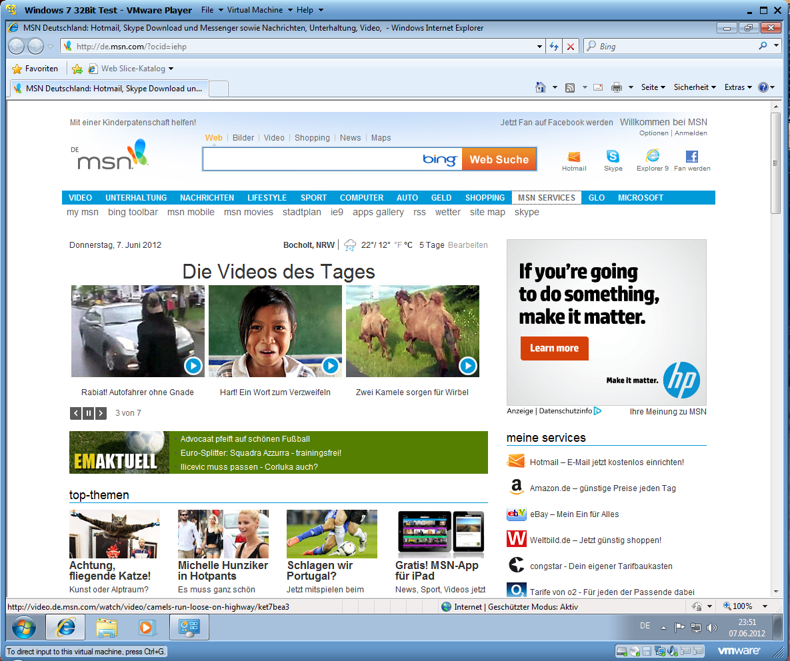Open the search provider dropdown arrow
Image resolution: width=790 pixels, height=661 pixels.
(x=777, y=46)
